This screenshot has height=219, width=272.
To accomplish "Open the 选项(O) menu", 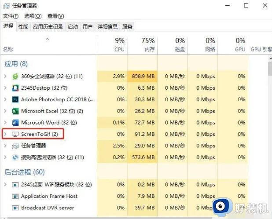I will [x=33, y=16].
